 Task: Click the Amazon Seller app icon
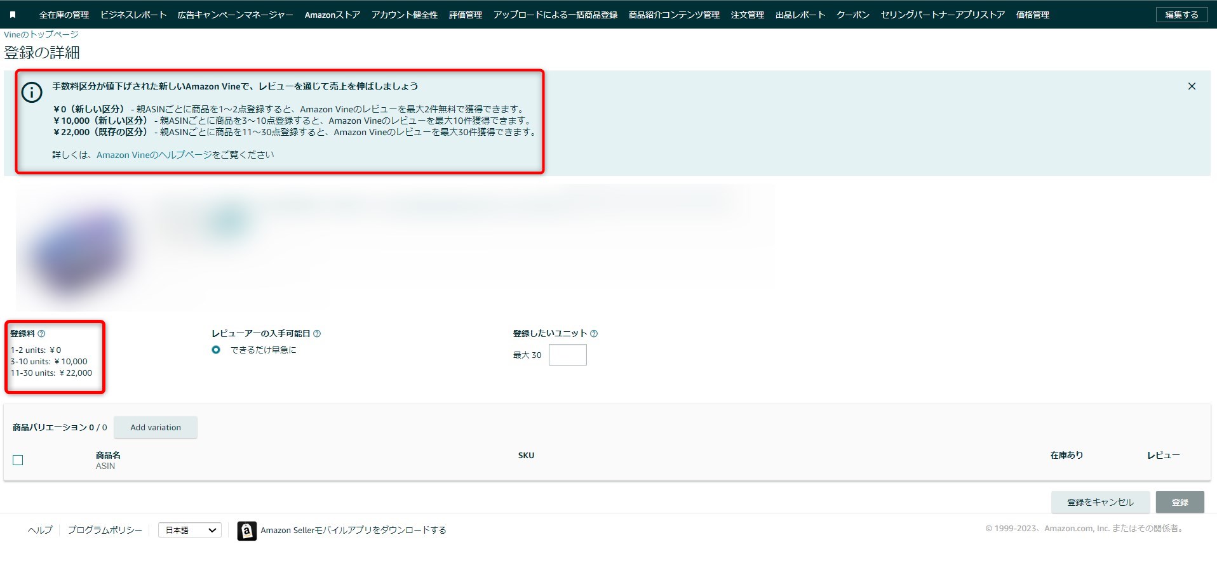(247, 531)
